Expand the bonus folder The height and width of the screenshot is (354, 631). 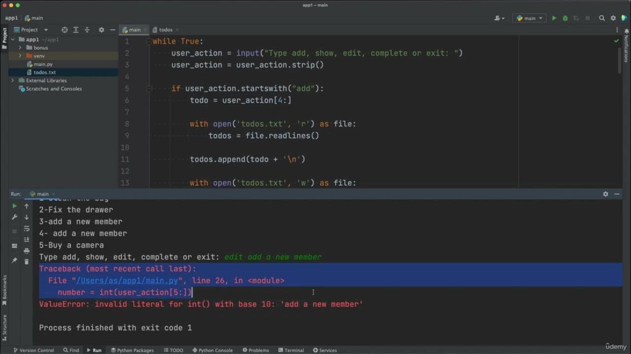(x=20, y=48)
